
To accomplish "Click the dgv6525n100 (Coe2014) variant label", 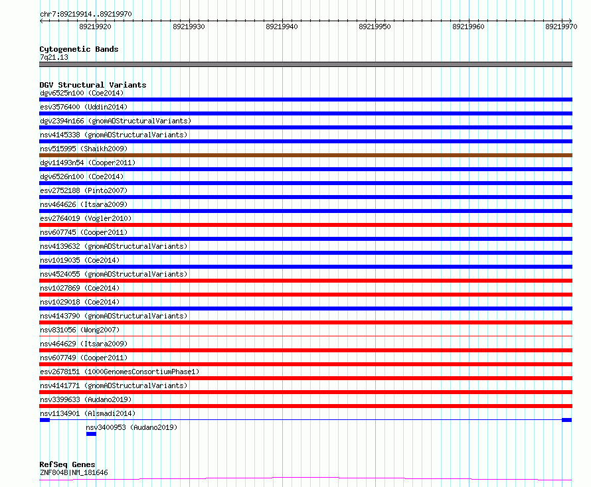I will [x=82, y=93].
